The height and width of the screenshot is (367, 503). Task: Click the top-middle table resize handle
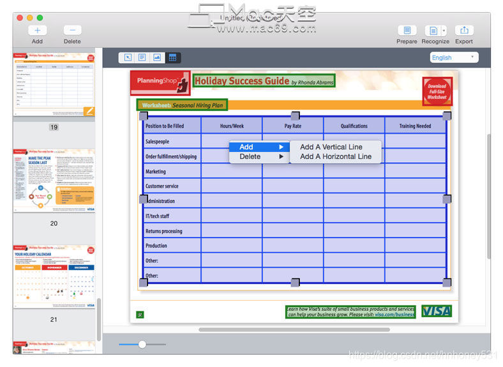tap(295, 116)
